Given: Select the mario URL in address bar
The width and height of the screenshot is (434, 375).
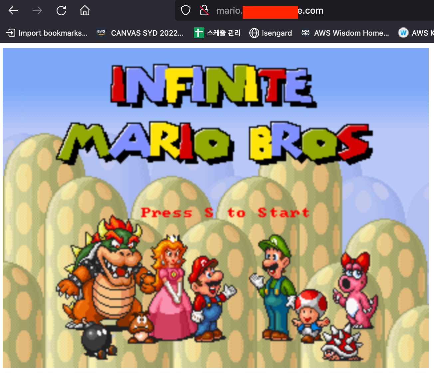Looking at the screenshot, I should click(x=270, y=11).
